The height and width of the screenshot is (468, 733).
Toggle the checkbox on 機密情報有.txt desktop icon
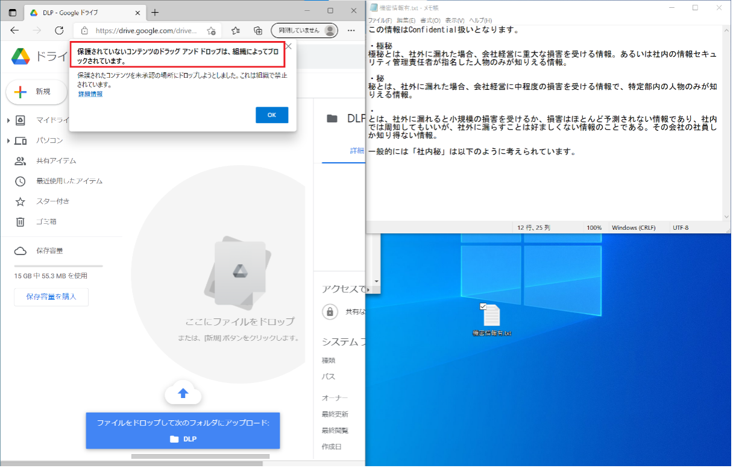[x=483, y=306]
